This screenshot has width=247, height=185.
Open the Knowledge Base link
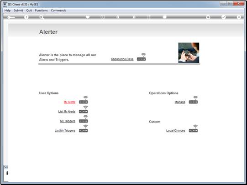click(x=122, y=59)
